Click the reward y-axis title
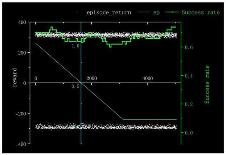226x155 pixels. [15, 78]
